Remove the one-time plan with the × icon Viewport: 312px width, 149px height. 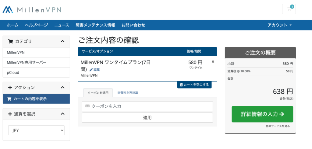click(x=213, y=62)
